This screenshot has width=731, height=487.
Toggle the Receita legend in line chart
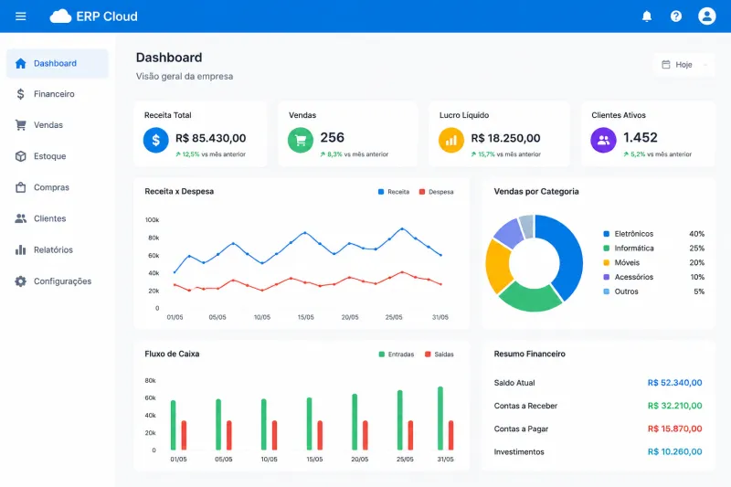coord(394,192)
